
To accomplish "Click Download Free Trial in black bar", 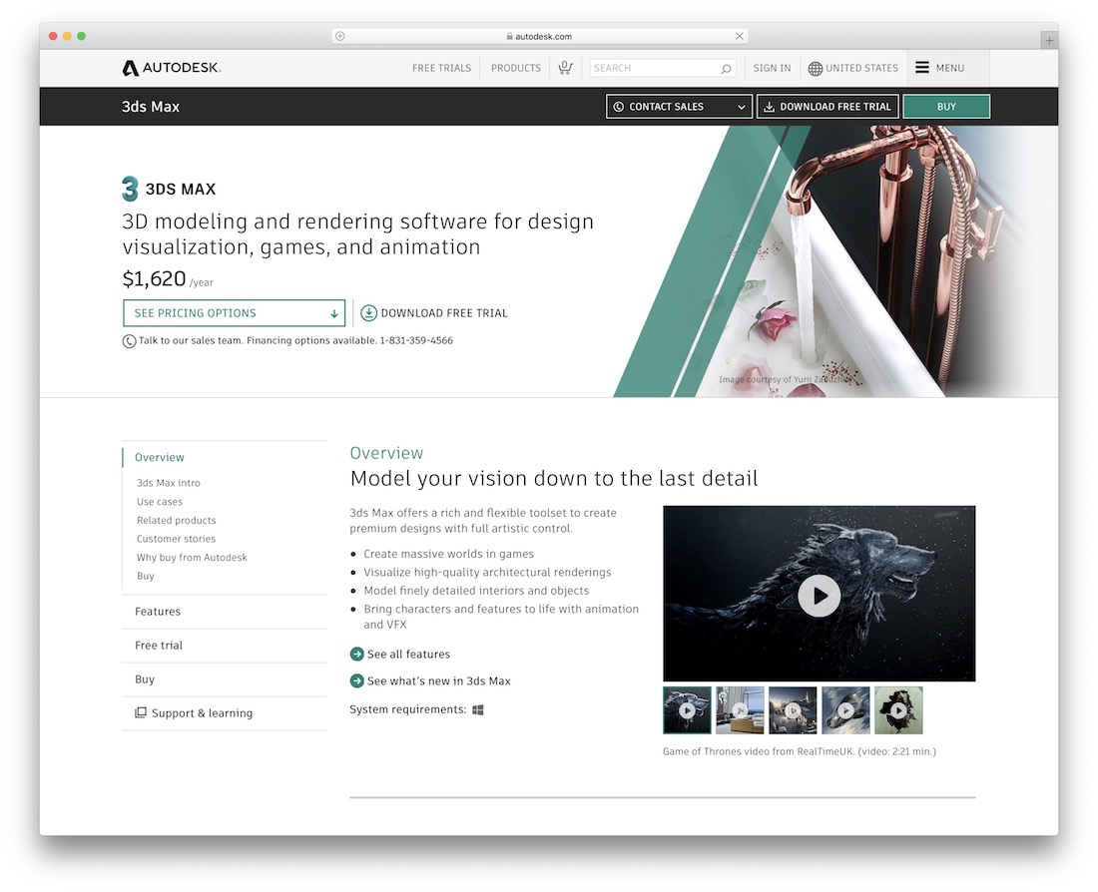I will pyautogui.click(x=827, y=107).
